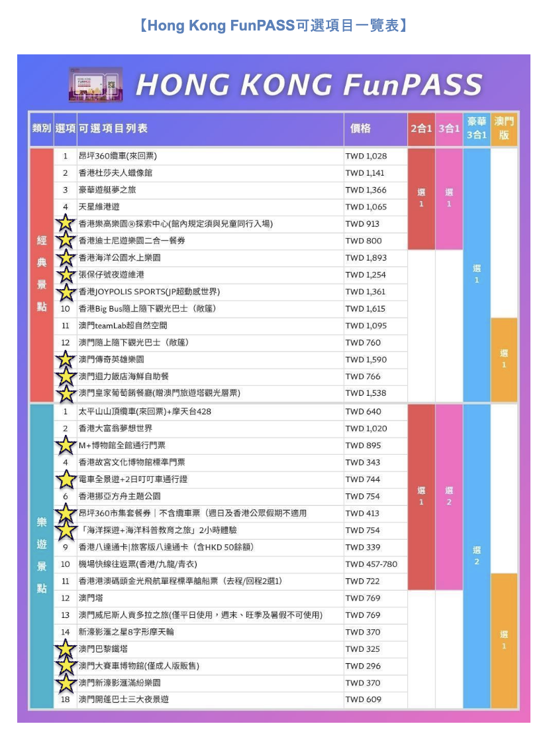Click the star beside 香港樂高樂園探索中心
The image size is (547, 736).
66,223
